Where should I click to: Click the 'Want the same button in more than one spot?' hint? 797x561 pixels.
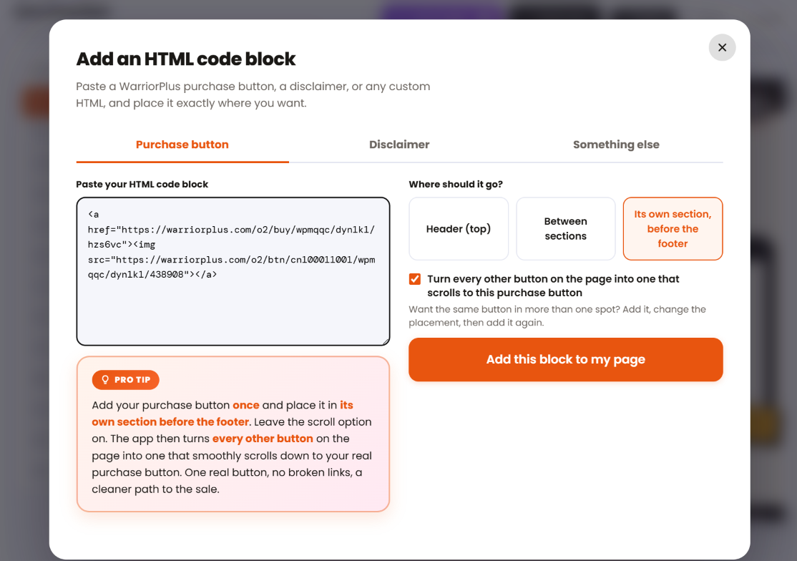click(557, 316)
